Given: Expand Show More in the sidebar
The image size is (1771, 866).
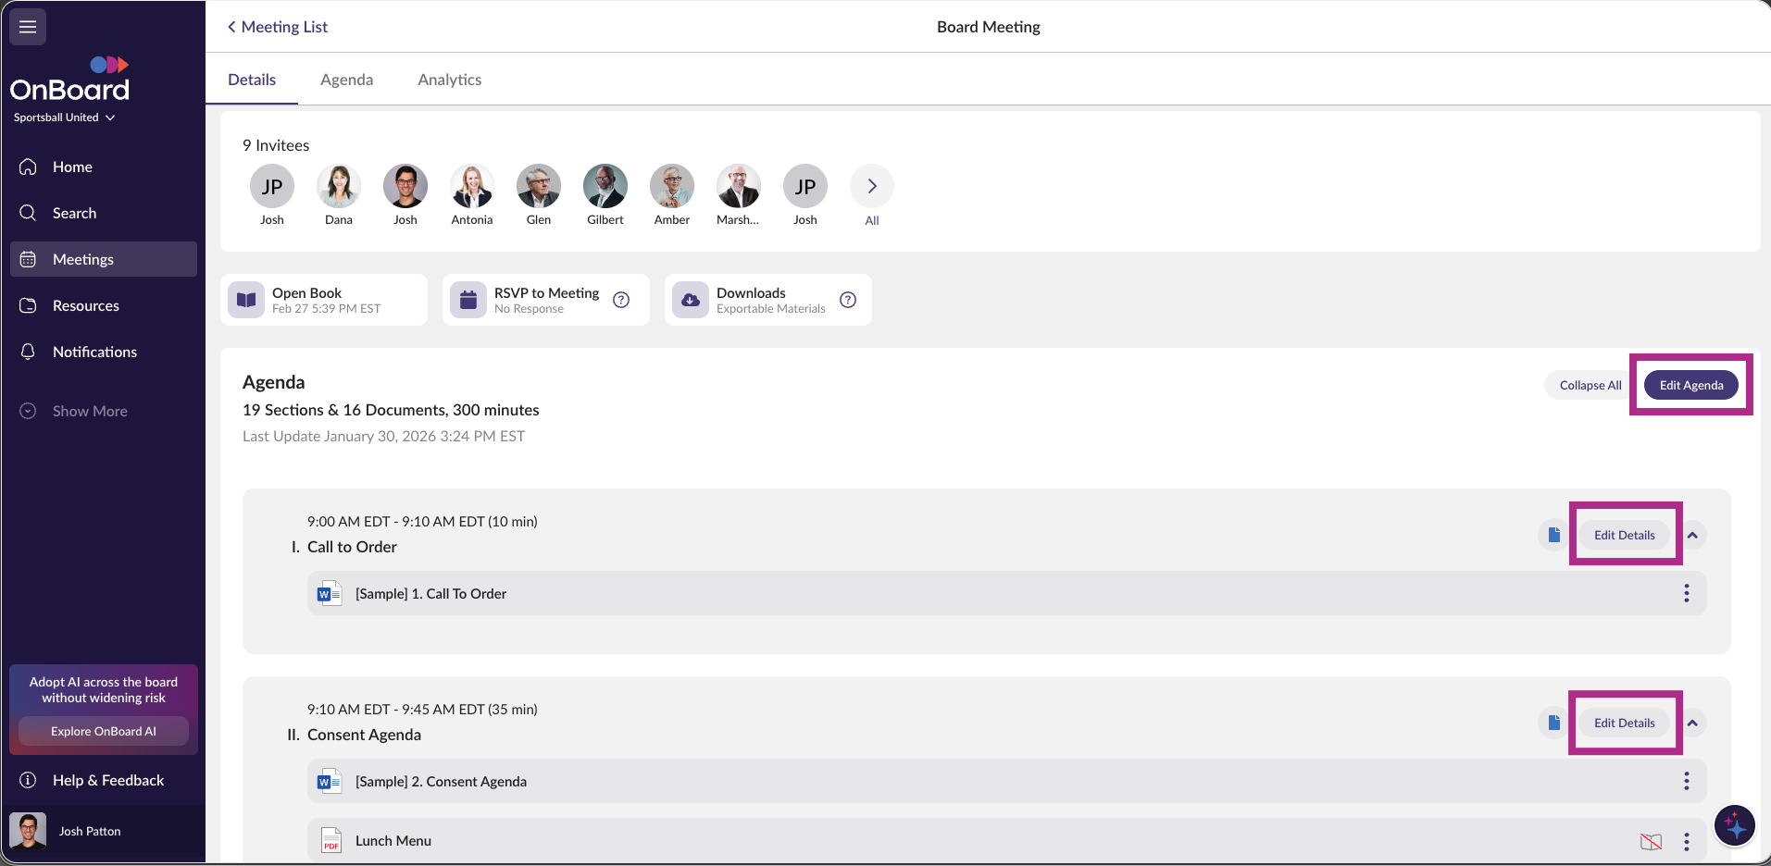Looking at the screenshot, I should point(89,411).
